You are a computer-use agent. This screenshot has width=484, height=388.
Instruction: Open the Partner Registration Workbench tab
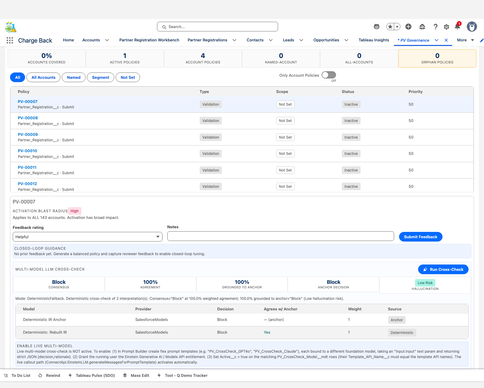pyautogui.click(x=149, y=40)
